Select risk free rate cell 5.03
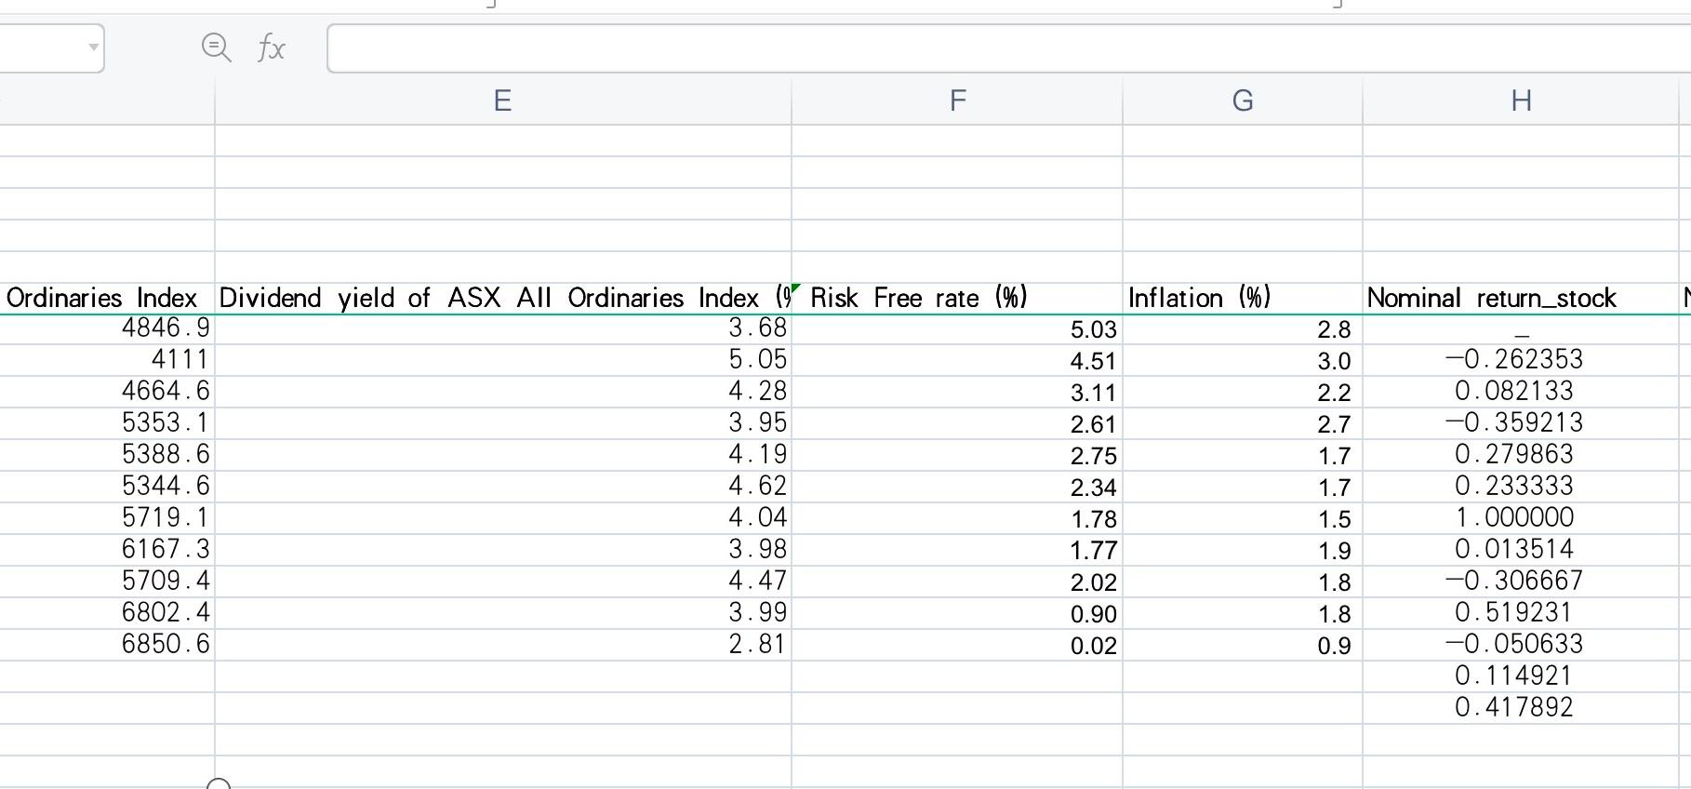 click(957, 329)
